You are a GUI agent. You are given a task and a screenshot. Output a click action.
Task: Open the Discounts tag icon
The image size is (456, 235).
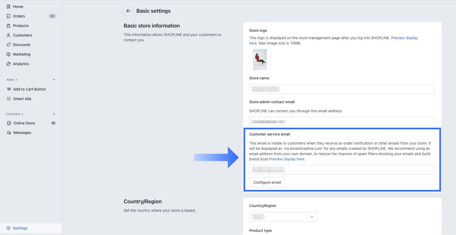pos(9,45)
